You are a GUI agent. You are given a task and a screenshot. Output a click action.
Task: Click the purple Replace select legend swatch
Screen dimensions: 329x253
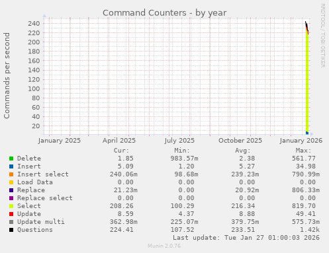(x=11, y=198)
